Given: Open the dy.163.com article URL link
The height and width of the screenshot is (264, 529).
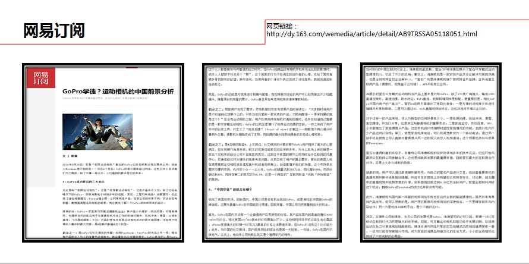Looking at the screenshot, I should (x=371, y=34).
